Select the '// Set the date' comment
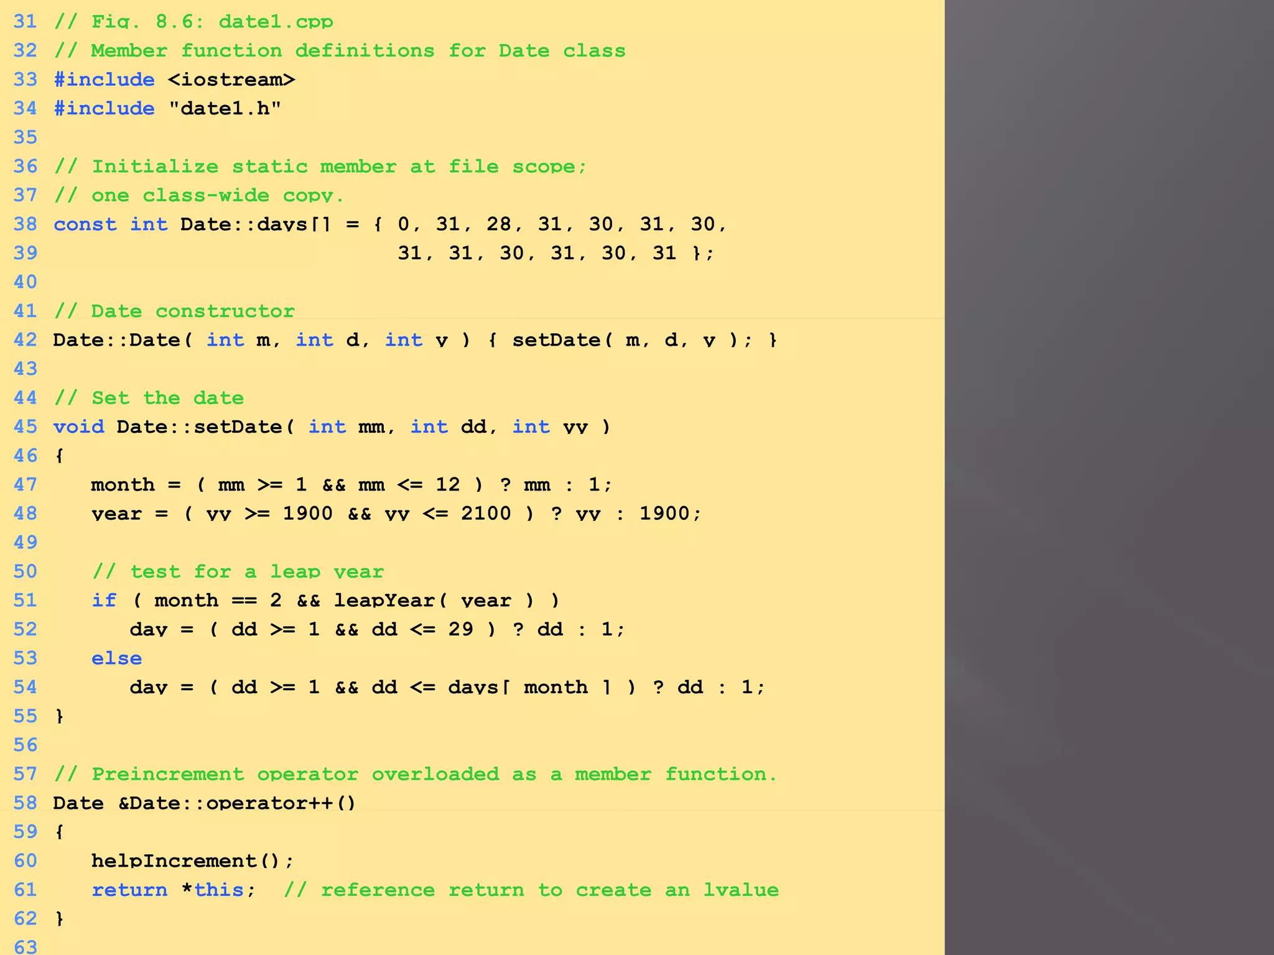Screen dimensions: 1274x955 [149, 397]
